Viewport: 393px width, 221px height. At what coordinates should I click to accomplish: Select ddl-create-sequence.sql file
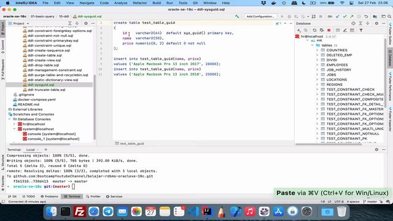49,50
